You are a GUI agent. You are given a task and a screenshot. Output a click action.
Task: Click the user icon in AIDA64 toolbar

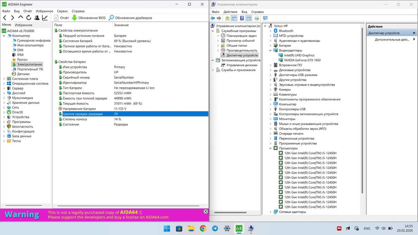pyautogui.click(x=37, y=18)
